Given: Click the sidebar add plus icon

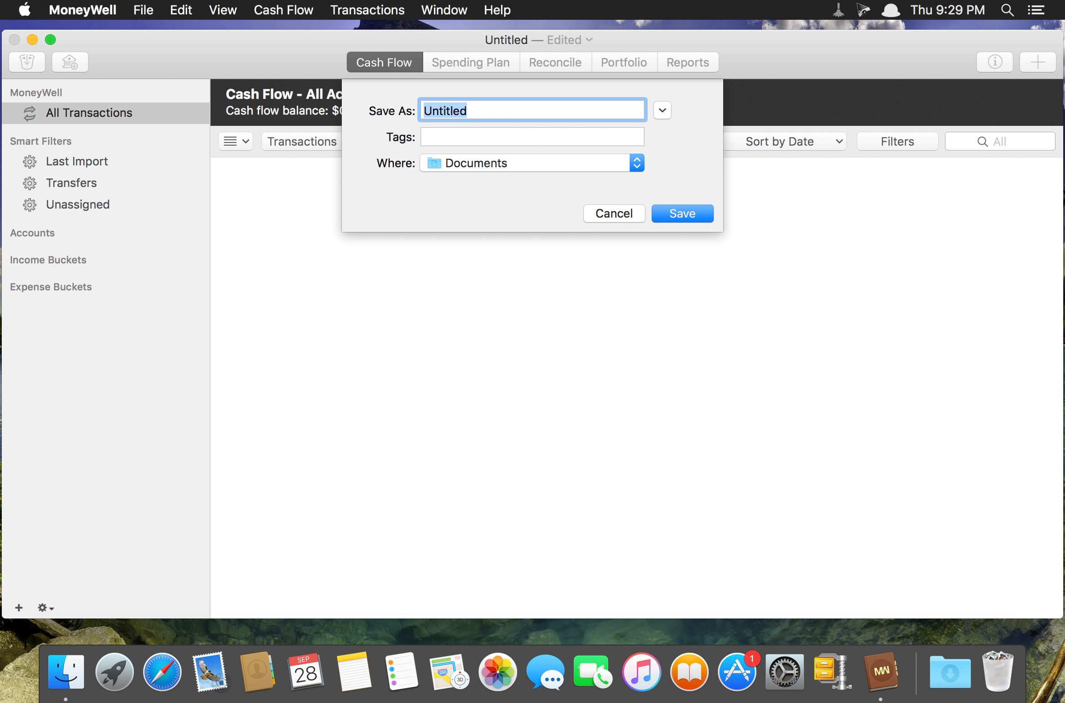Looking at the screenshot, I should click(19, 608).
